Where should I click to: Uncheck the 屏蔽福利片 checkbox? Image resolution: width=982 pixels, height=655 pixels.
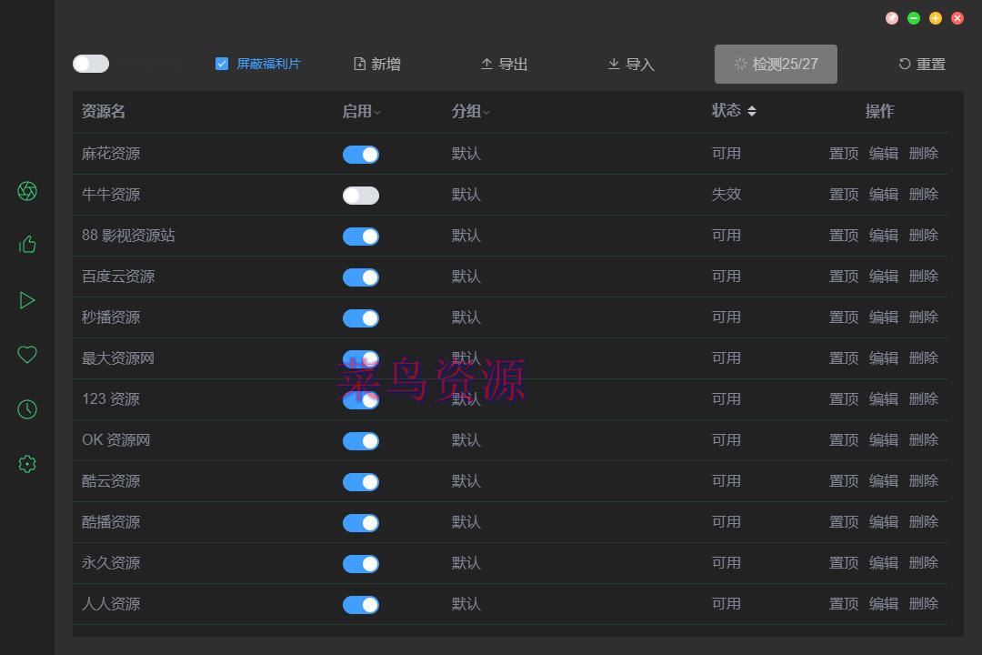(x=222, y=63)
